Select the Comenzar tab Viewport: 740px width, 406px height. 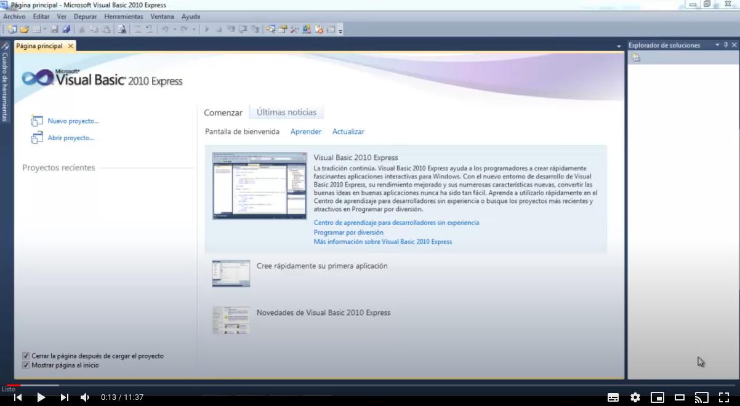tap(223, 113)
